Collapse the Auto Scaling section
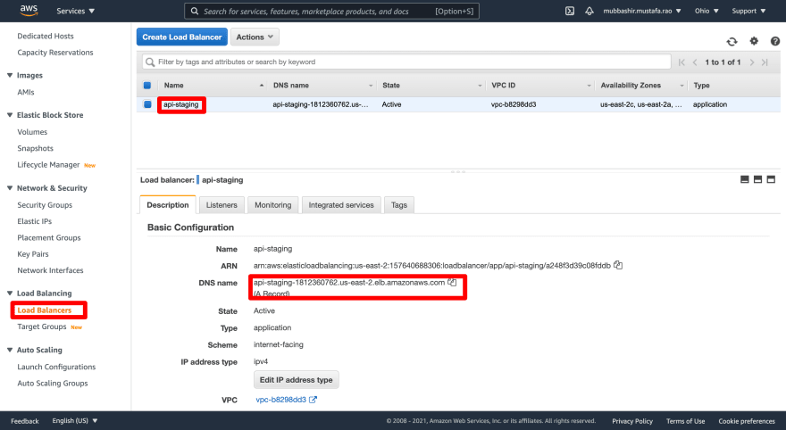Image resolution: width=786 pixels, height=430 pixels. click(x=10, y=350)
